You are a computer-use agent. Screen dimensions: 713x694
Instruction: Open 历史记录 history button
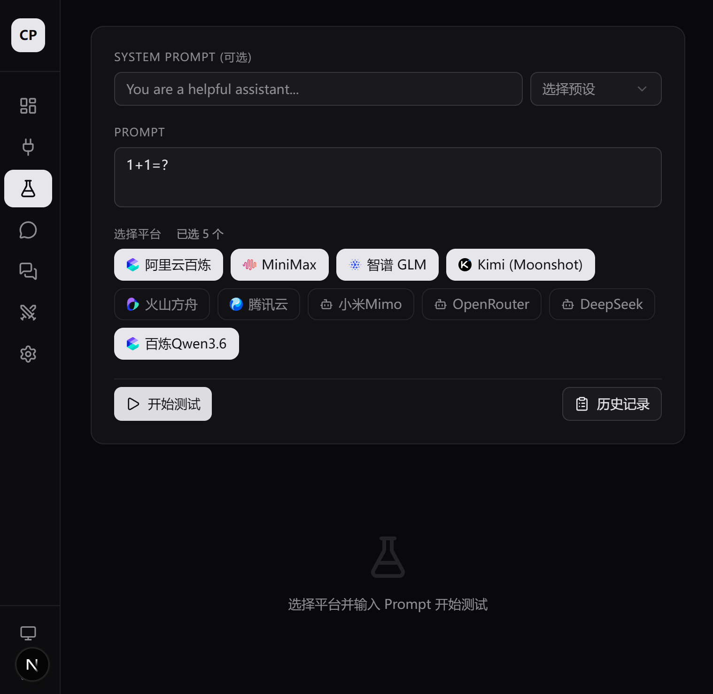coord(612,404)
